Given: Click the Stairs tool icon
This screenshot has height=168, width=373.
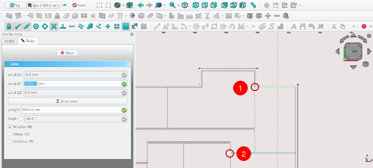Looking at the screenshot, I should click(x=150, y=16).
